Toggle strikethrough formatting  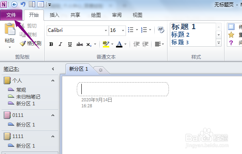80,44
